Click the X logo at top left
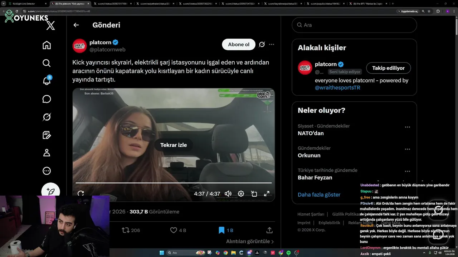This screenshot has height=257, width=458. 50,25
